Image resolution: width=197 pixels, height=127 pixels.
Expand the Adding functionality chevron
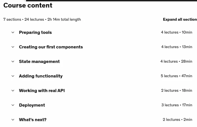click(13, 76)
